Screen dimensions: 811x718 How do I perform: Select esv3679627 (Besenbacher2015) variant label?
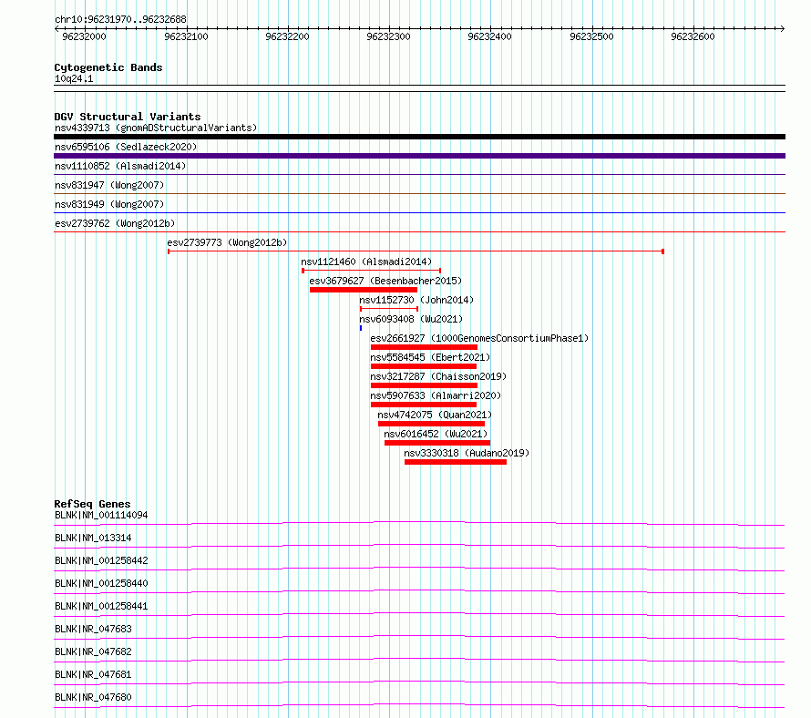click(385, 281)
